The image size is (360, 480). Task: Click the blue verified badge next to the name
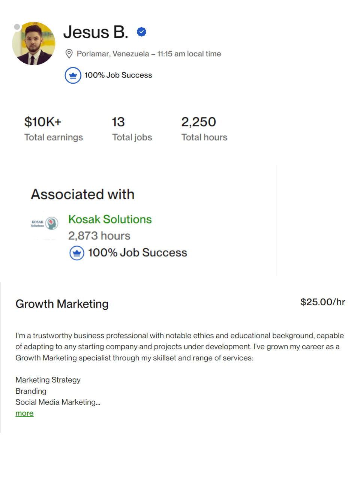(x=141, y=32)
